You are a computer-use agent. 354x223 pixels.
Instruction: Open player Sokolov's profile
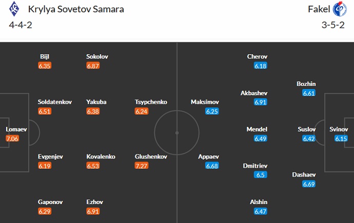click(x=97, y=57)
